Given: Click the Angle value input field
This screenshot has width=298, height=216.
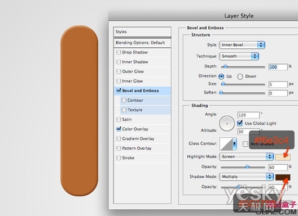Looking at the screenshot, I should pos(248,115).
